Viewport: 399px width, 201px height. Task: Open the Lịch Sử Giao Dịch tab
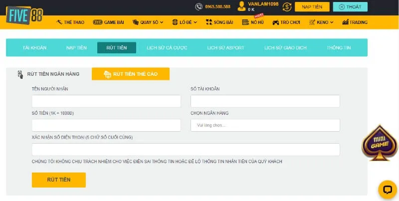pyautogui.click(x=285, y=48)
